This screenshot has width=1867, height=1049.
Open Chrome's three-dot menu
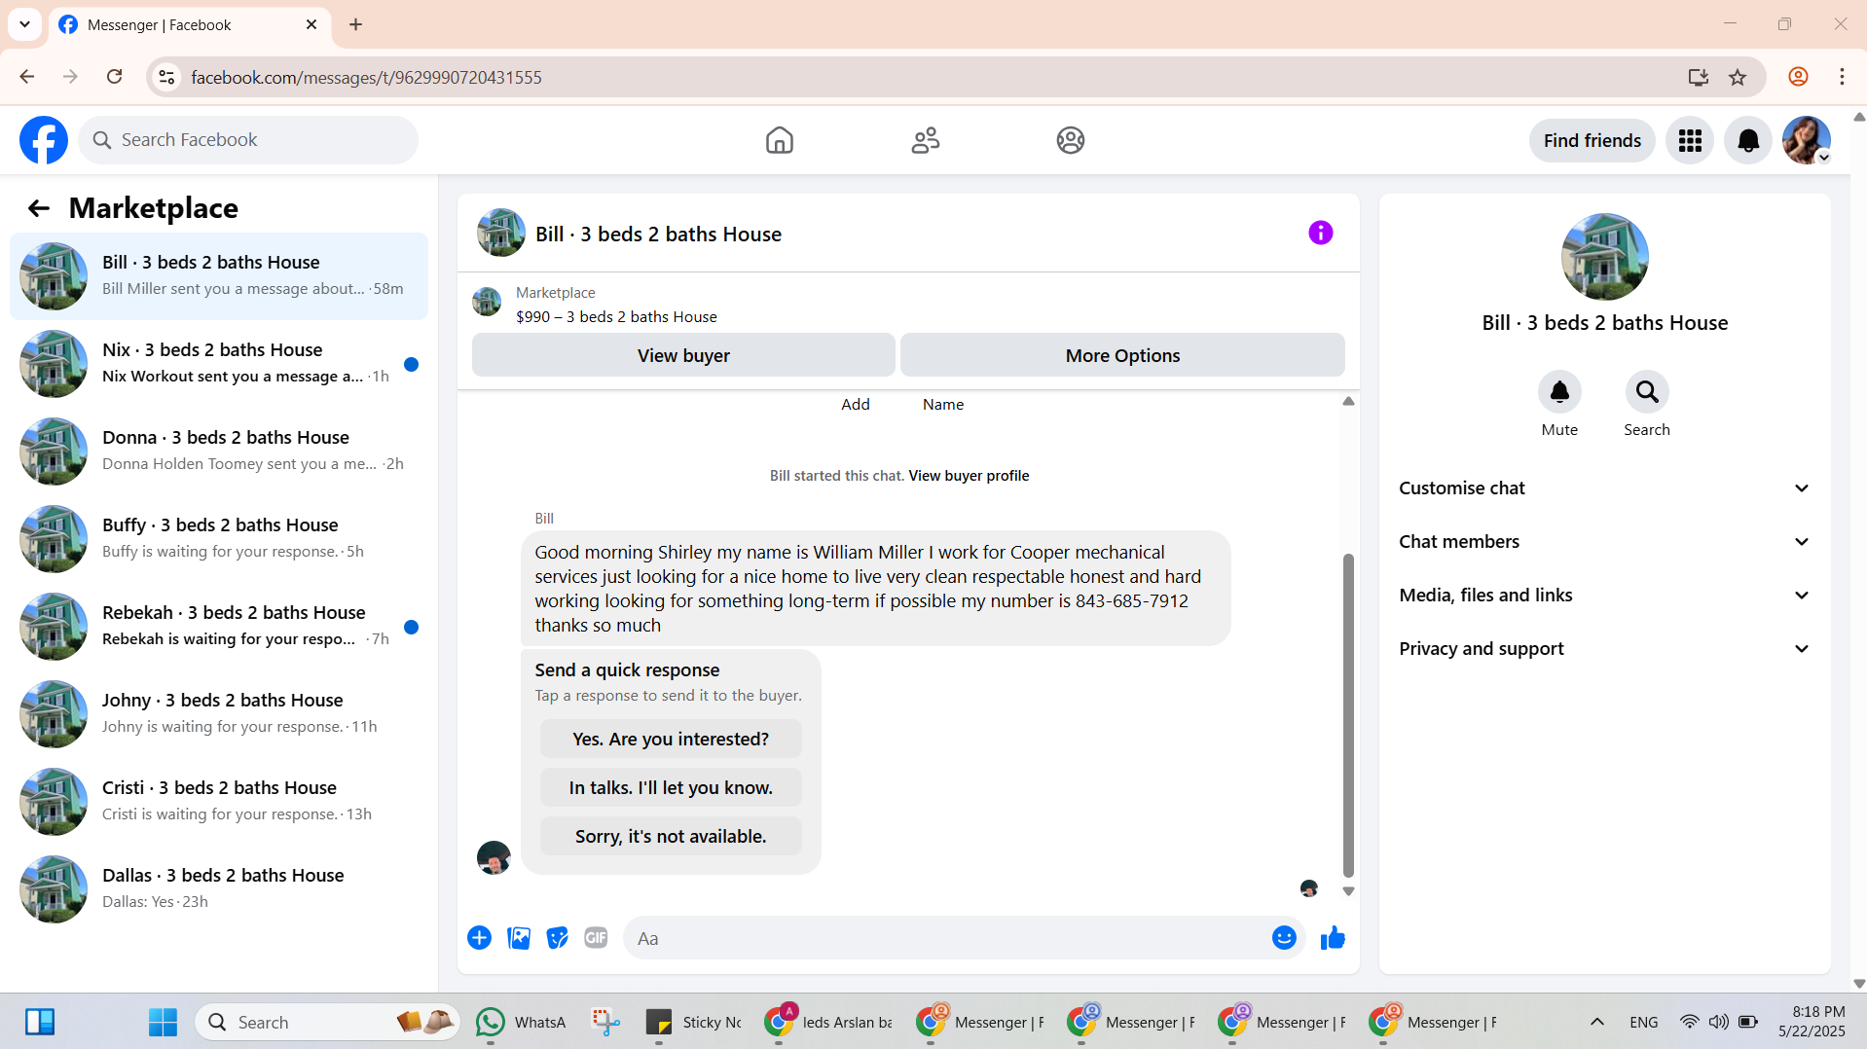pyautogui.click(x=1842, y=77)
